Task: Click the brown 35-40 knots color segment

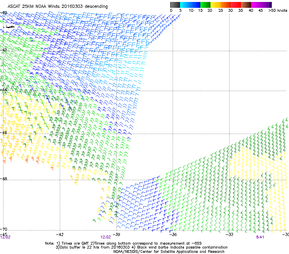Action: (x=246, y=5)
